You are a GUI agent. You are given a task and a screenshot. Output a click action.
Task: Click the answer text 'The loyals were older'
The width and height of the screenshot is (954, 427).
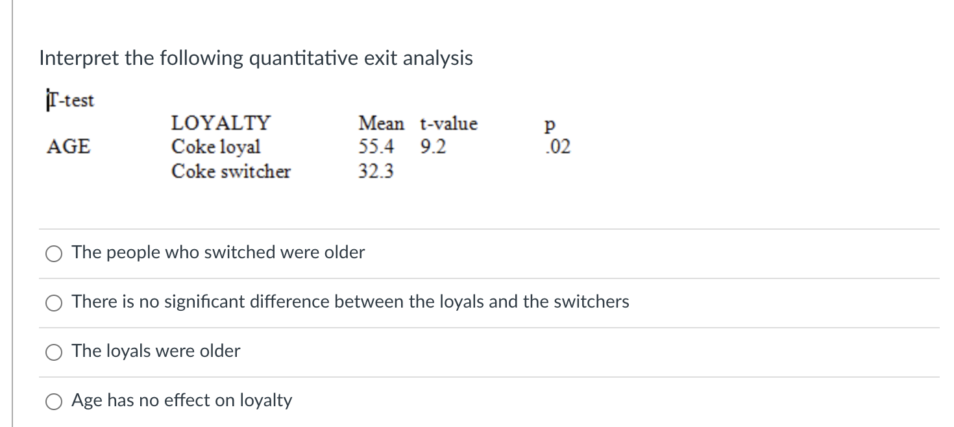click(156, 351)
